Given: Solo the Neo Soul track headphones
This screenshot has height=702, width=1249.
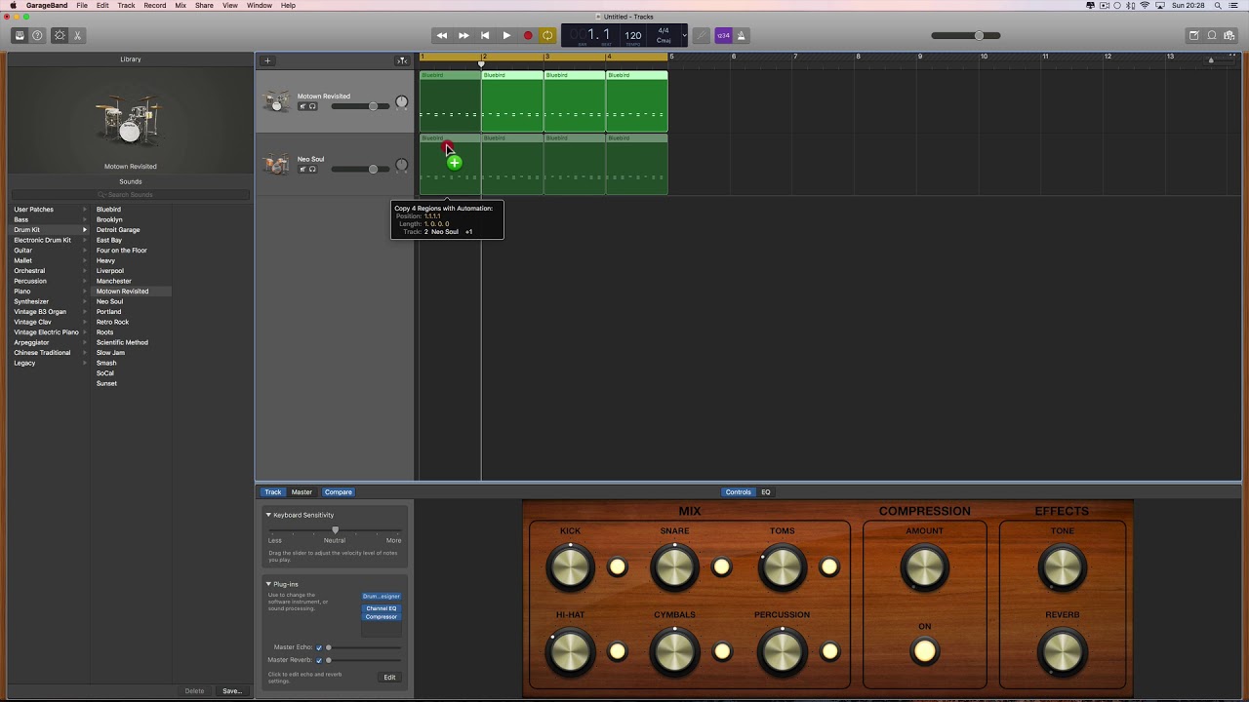Looking at the screenshot, I should (312, 169).
